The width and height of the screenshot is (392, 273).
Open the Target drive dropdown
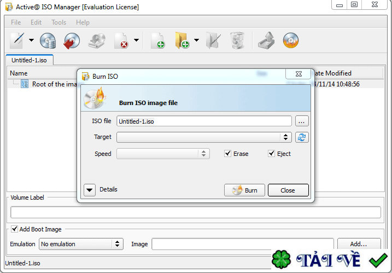pos(204,137)
